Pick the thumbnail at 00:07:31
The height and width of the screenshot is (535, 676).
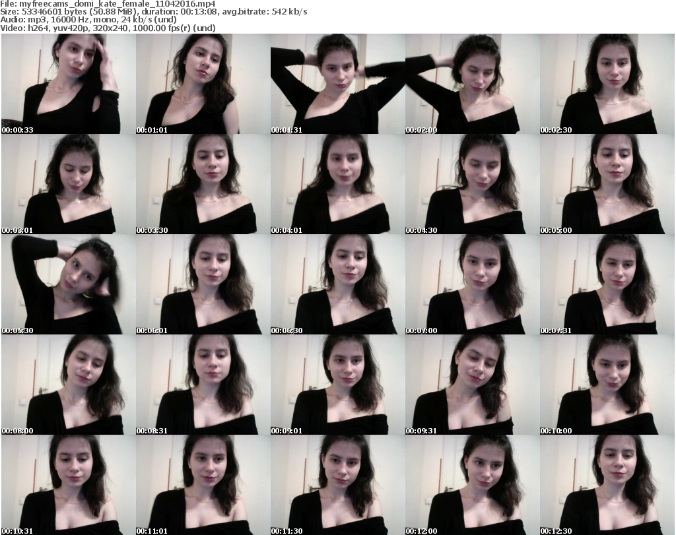click(607, 284)
